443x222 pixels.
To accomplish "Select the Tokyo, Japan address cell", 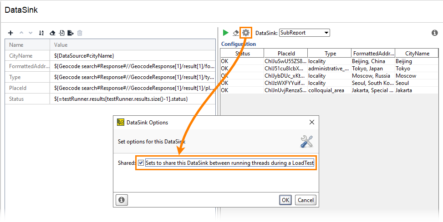I will click(373, 69).
